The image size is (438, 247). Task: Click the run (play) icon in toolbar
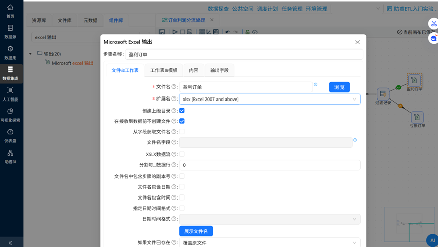[175, 32]
